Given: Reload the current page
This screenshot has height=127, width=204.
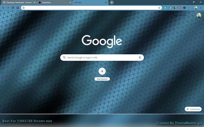Looking at the screenshot, I should (x=13, y=8).
